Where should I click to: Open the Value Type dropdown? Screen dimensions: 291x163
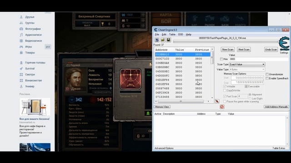click(247, 69)
